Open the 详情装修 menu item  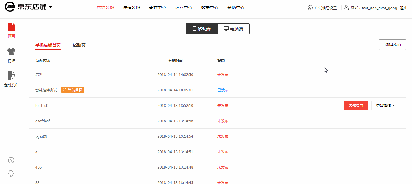click(131, 8)
